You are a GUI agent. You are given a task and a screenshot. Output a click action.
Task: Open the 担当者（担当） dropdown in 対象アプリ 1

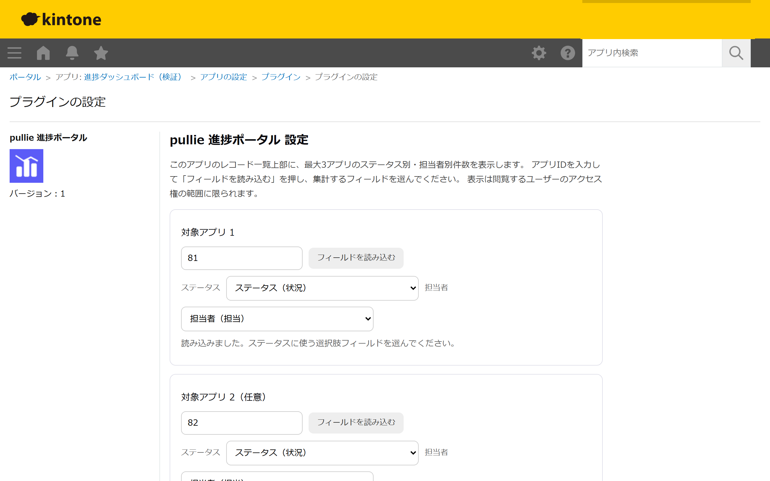pyautogui.click(x=277, y=319)
